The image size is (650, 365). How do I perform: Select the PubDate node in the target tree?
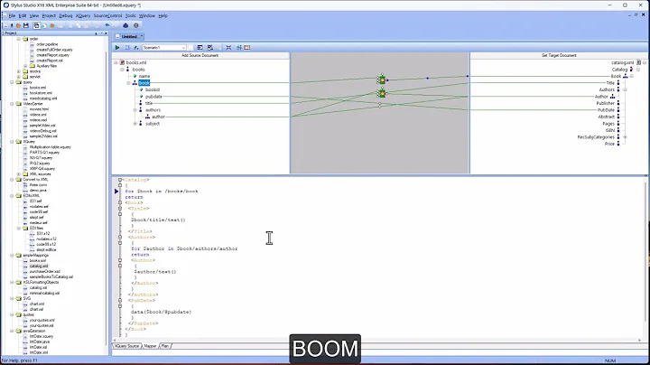[x=606, y=110]
